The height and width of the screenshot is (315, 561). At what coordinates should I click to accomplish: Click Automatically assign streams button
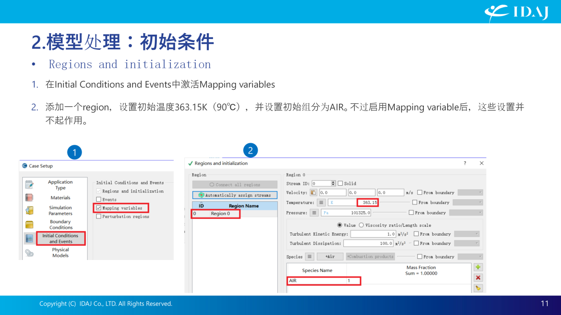(235, 195)
